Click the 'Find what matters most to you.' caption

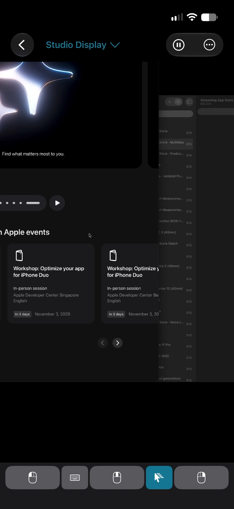[x=33, y=154]
